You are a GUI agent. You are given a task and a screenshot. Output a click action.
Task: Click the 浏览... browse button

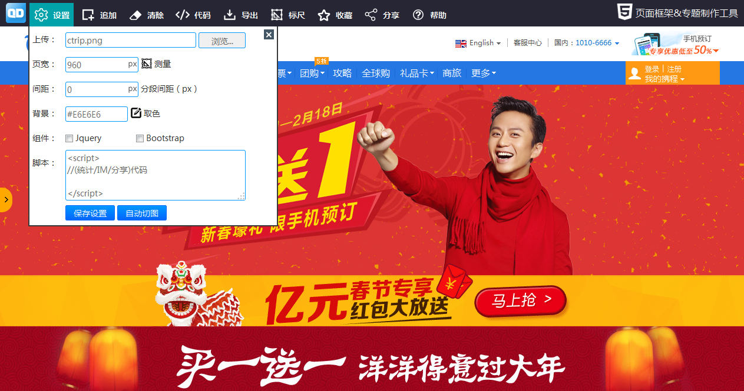point(222,41)
